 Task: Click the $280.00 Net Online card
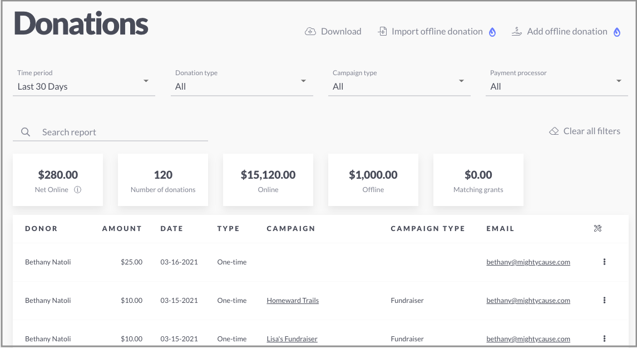click(58, 180)
